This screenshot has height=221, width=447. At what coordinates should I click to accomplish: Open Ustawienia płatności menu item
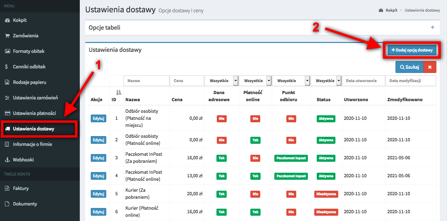click(x=34, y=113)
